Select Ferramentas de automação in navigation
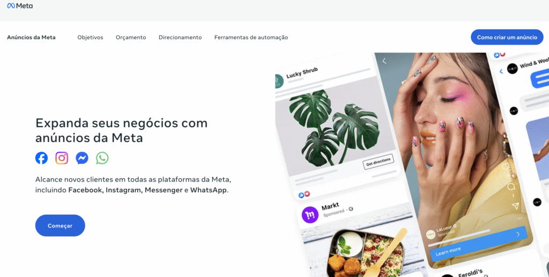 [251, 37]
